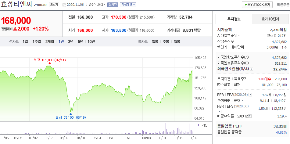The height and width of the screenshot is (144, 290).
Task: Click MY STOCK 추가 button
Action: [x=257, y=5]
